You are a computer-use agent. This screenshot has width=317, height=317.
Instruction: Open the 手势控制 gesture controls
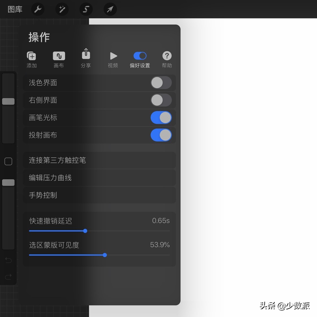coord(99,195)
